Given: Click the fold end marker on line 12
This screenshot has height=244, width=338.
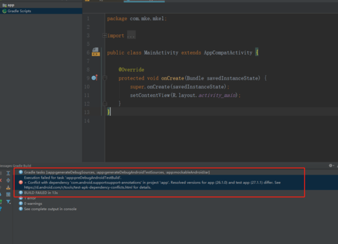Looking at the screenshot, I should 105,104.
